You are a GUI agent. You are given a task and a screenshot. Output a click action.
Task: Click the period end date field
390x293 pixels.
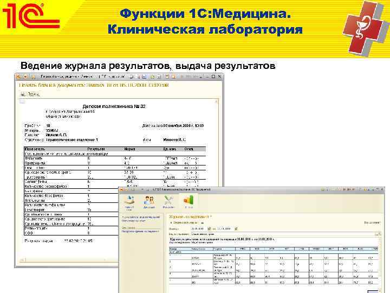(x=225, y=228)
